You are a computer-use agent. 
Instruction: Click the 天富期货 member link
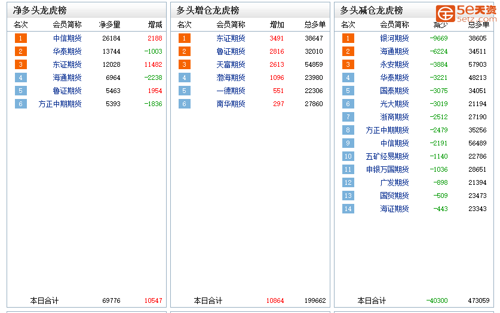(231, 64)
